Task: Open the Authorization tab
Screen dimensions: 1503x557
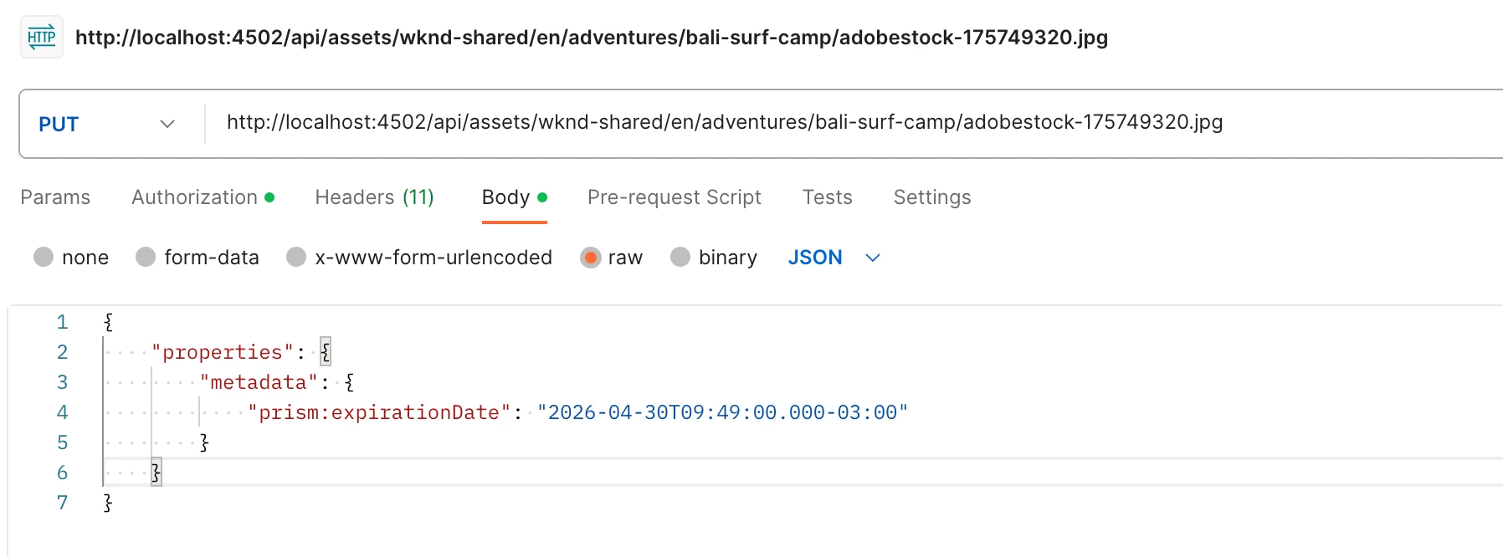Action: (x=195, y=197)
